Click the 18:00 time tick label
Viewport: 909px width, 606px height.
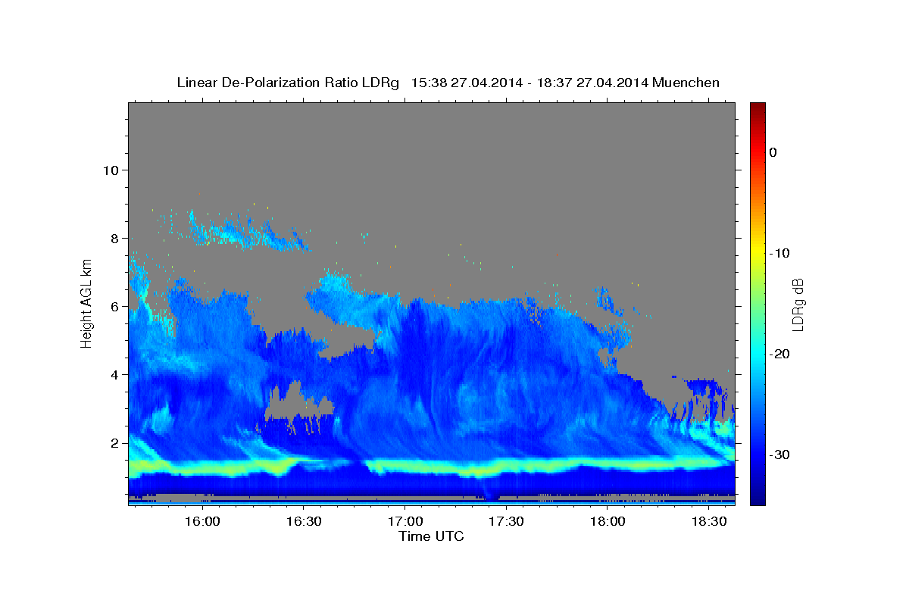pyautogui.click(x=607, y=521)
